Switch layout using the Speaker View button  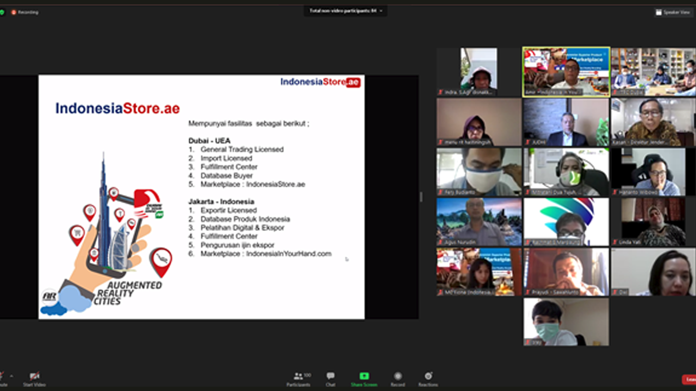[673, 12]
